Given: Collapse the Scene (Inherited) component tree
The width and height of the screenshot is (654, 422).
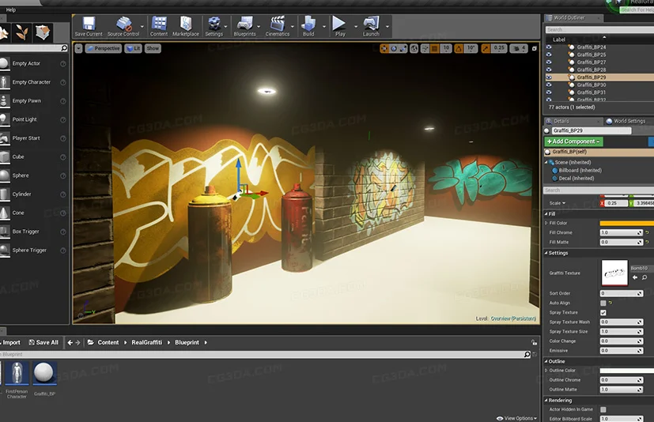Looking at the screenshot, I should coord(546,162).
